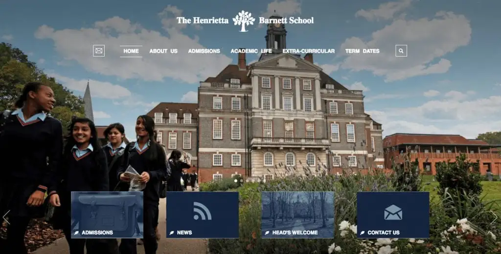Open the ACADEMIC LIFE menu
The width and height of the screenshot is (501, 254).
pyautogui.click(x=251, y=51)
